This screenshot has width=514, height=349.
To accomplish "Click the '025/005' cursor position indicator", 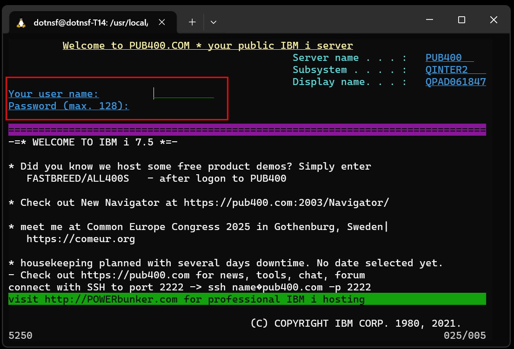I will [x=465, y=336].
